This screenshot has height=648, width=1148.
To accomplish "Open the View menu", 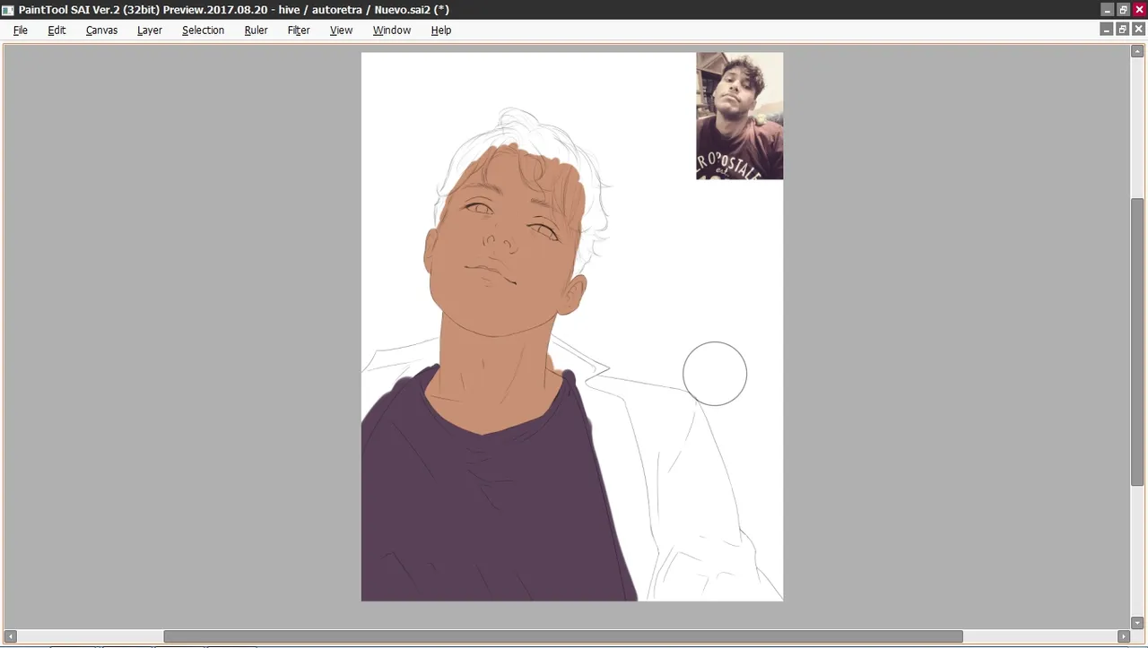I will (341, 30).
